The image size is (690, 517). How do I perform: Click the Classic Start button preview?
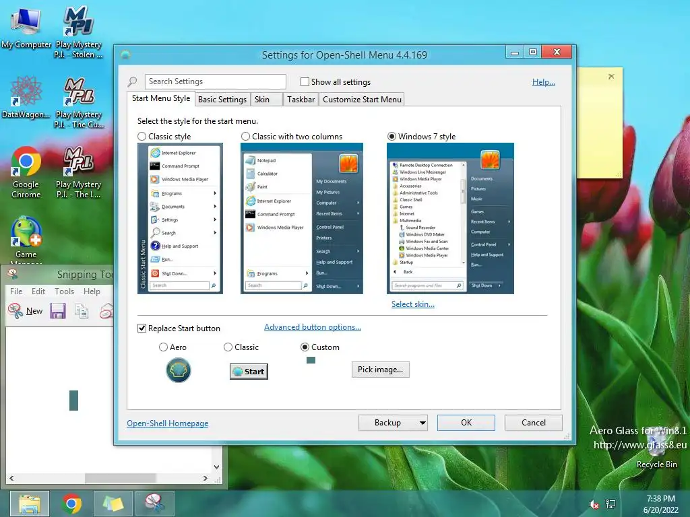click(249, 372)
